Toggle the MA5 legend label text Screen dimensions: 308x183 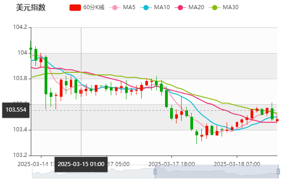130,8
